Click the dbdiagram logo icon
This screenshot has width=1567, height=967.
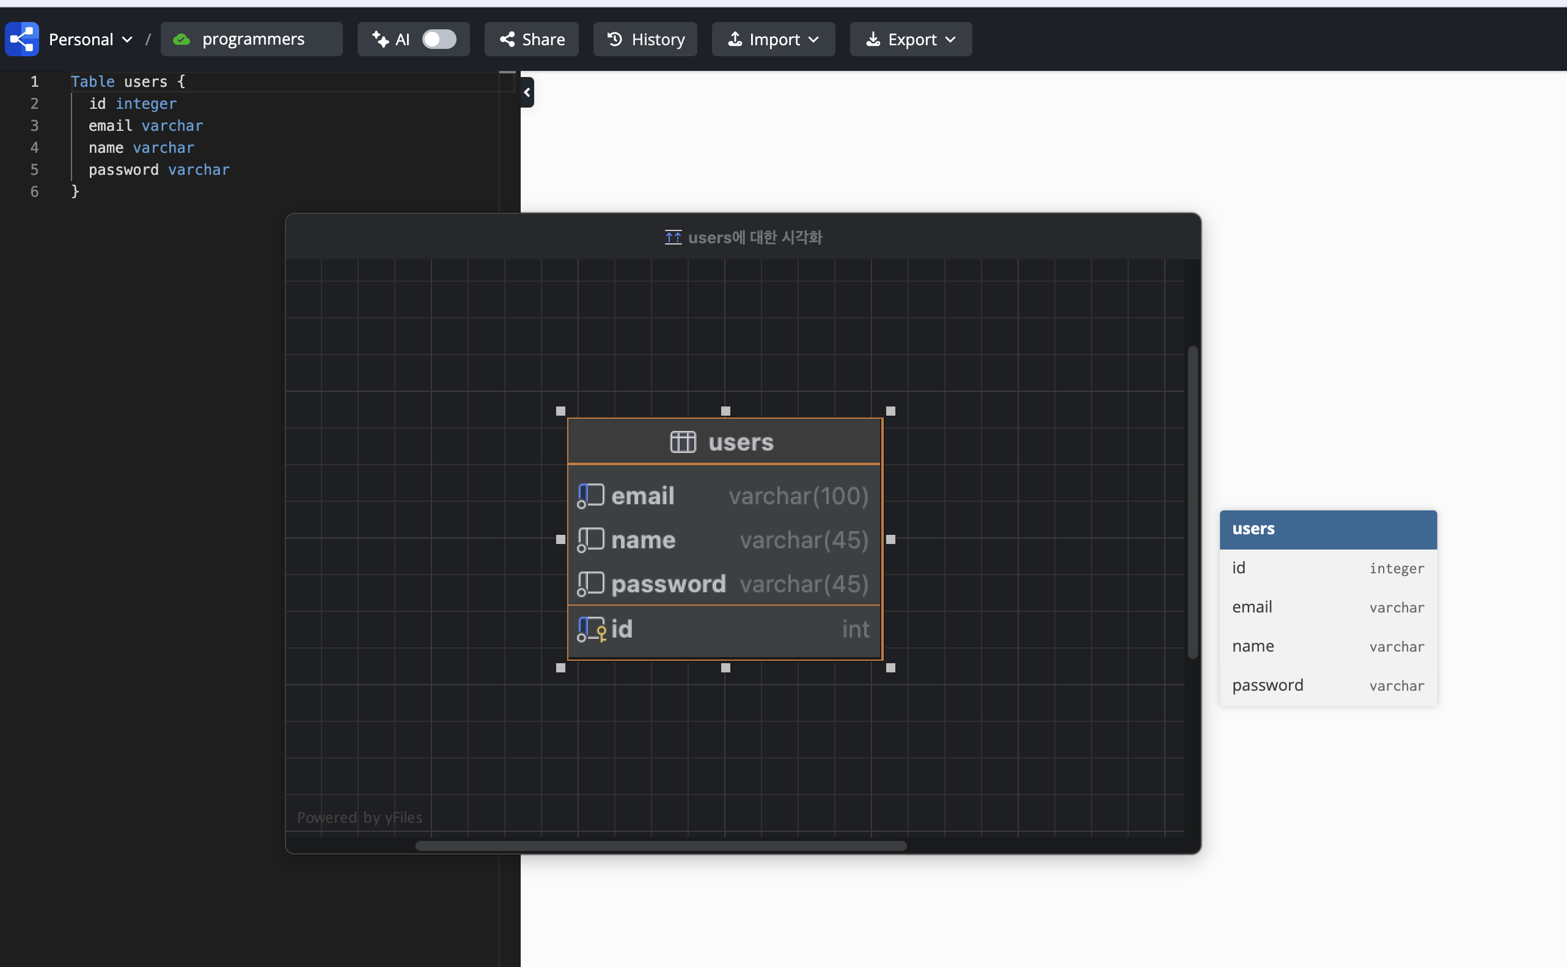[x=22, y=40]
